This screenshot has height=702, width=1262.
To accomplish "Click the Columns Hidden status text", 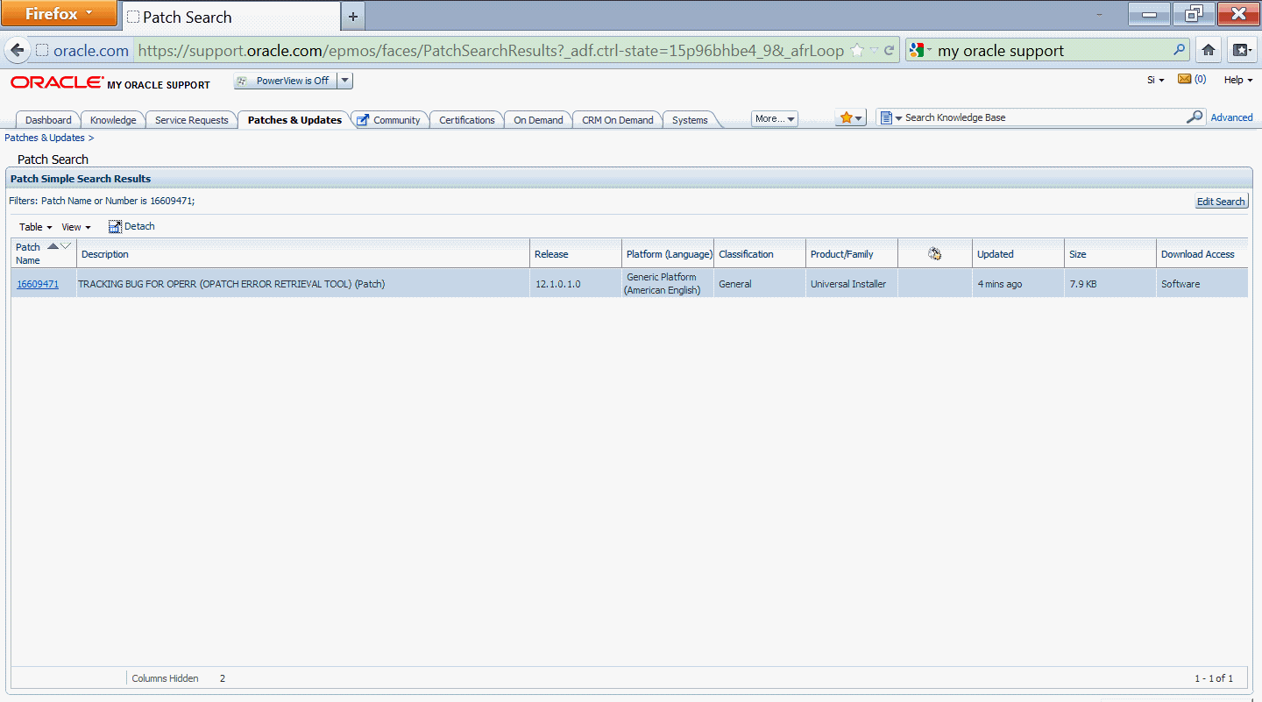I will [165, 678].
